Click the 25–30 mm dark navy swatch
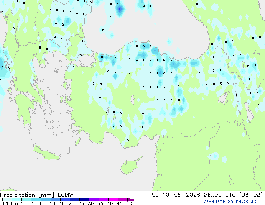The image size is (265, 205). tap(84, 200)
